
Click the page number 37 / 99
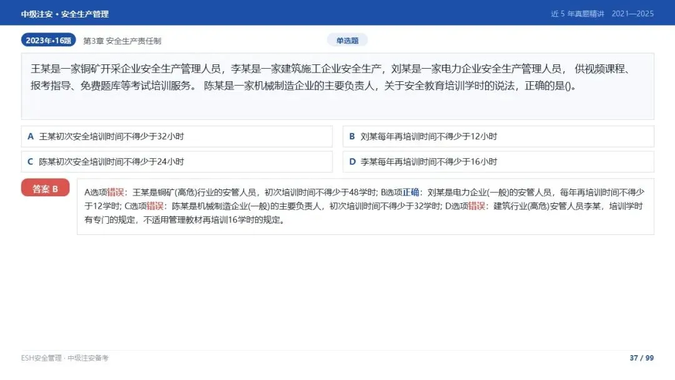(x=641, y=358)
